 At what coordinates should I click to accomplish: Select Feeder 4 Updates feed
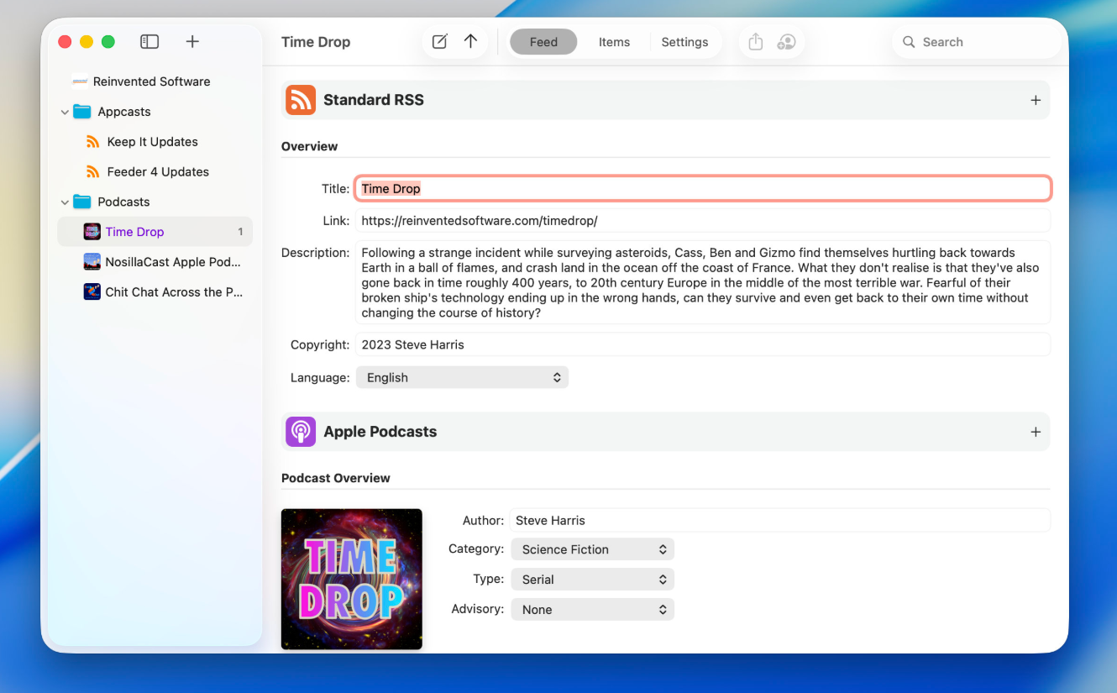tap(155, 171)
